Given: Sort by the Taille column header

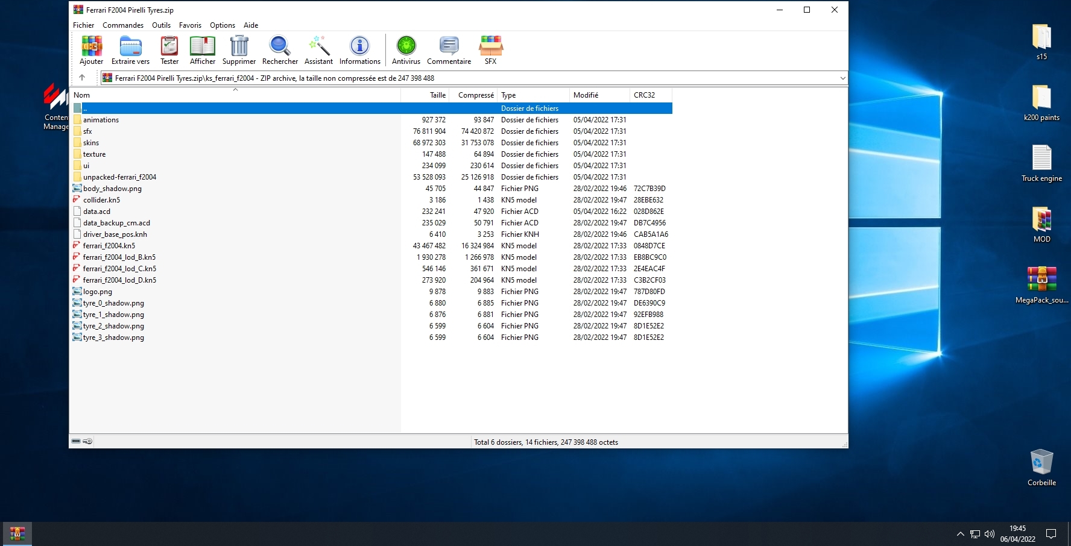Looking at the screenshot, I should [x=425, y=95].
